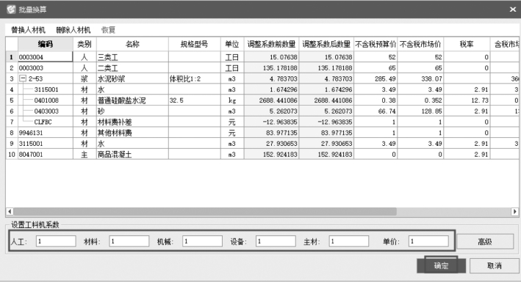Confirm with the 确定 button
The image size is (521, 283).
441,265
